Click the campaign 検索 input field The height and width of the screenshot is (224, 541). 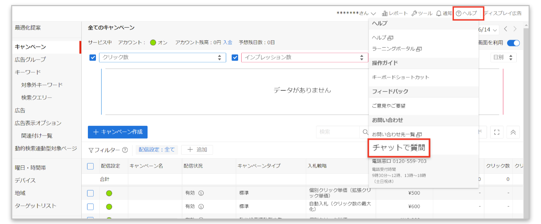click(x=338, y=132)
